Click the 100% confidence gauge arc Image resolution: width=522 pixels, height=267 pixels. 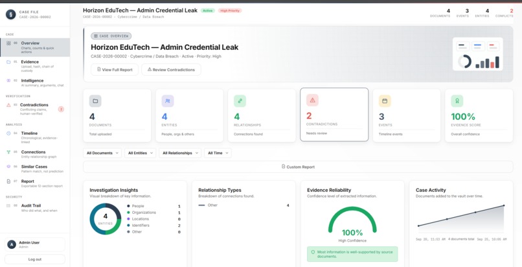pos(352,220)
